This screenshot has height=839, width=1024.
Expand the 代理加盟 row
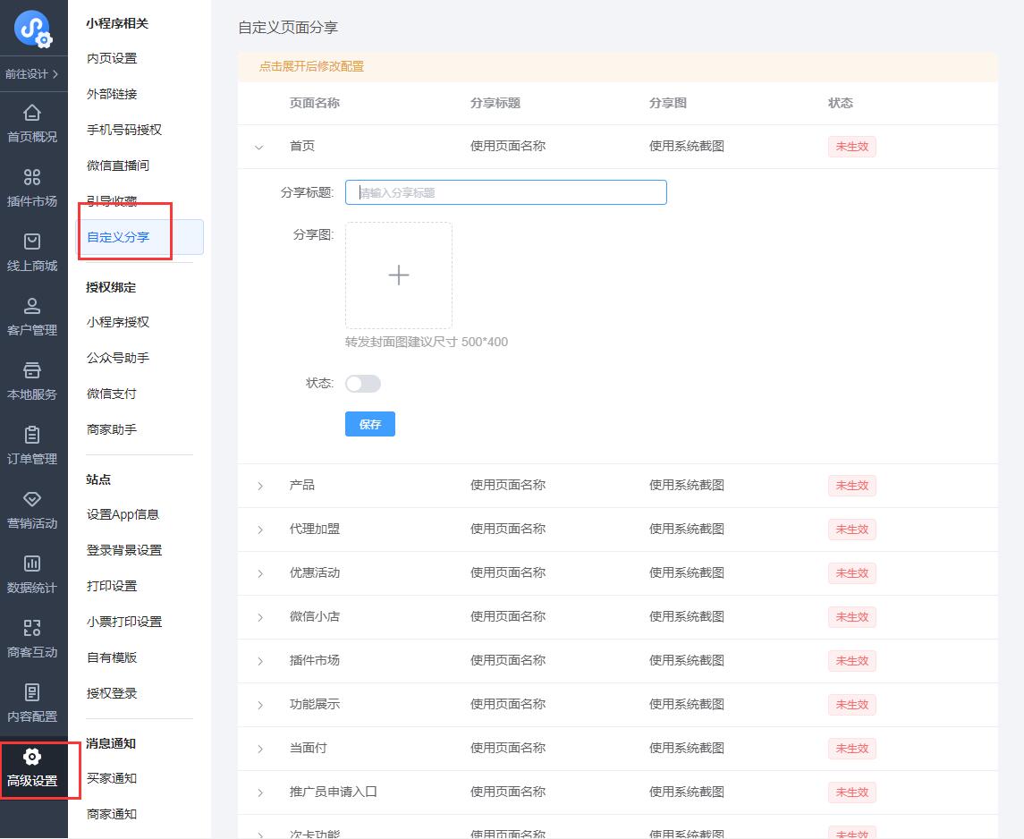260,530
